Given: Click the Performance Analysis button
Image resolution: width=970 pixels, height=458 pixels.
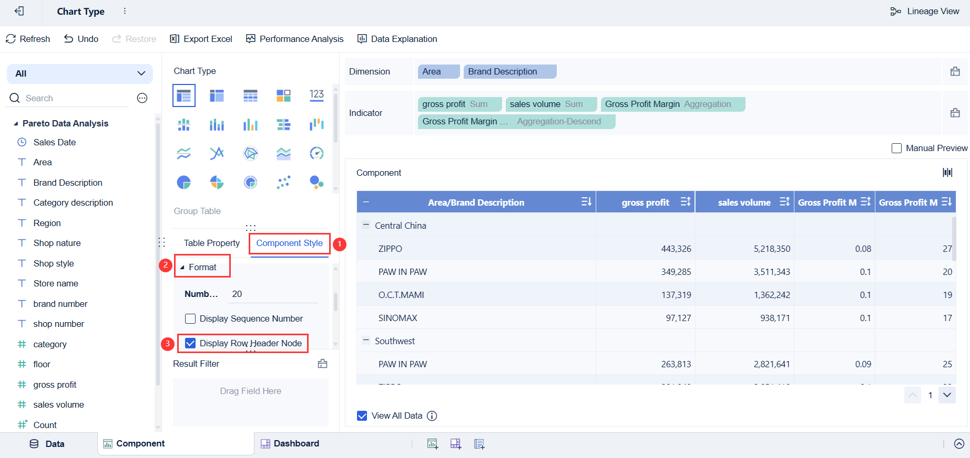Looking at the screenshot, I should (294, 39).
